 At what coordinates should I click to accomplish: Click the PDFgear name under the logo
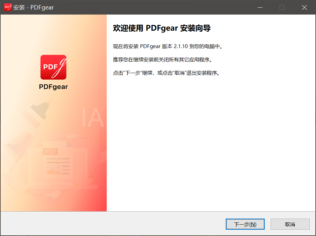point(54,87)
